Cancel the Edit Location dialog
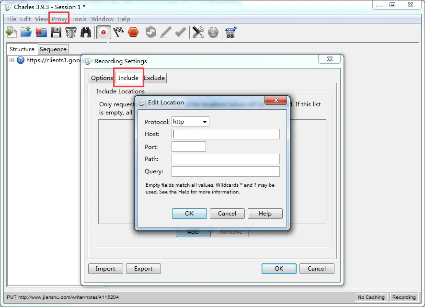The height and width of the screenshot is (307, 425). (x=227, y=214)
